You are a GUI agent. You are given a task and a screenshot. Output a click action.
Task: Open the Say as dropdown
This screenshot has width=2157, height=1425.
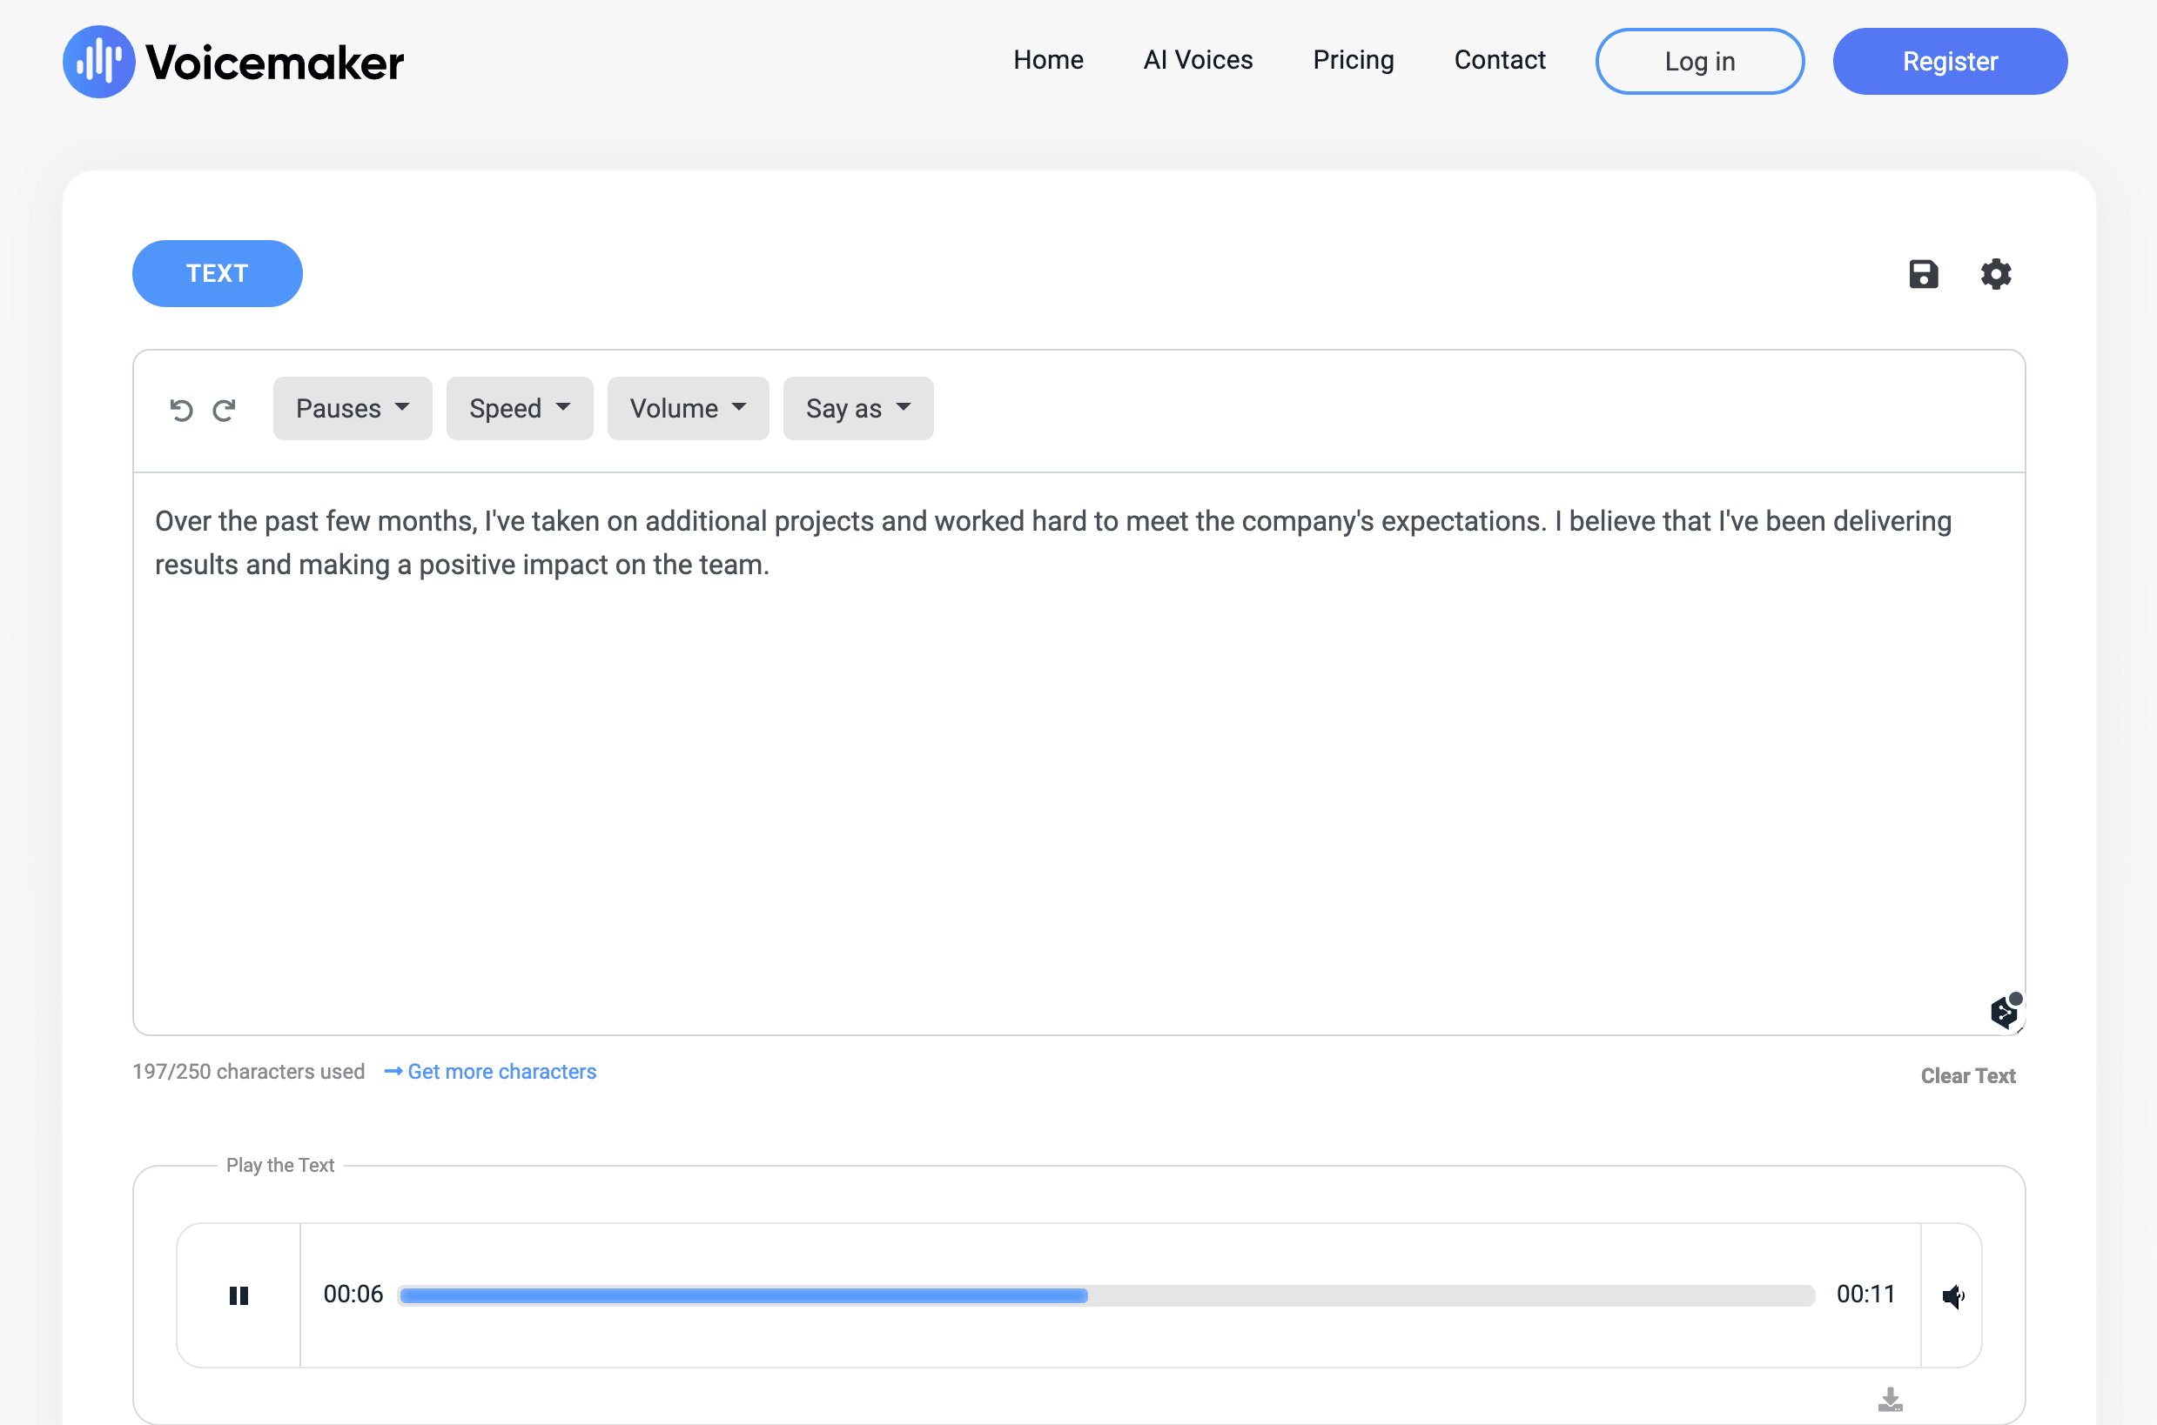coord(857,409)
